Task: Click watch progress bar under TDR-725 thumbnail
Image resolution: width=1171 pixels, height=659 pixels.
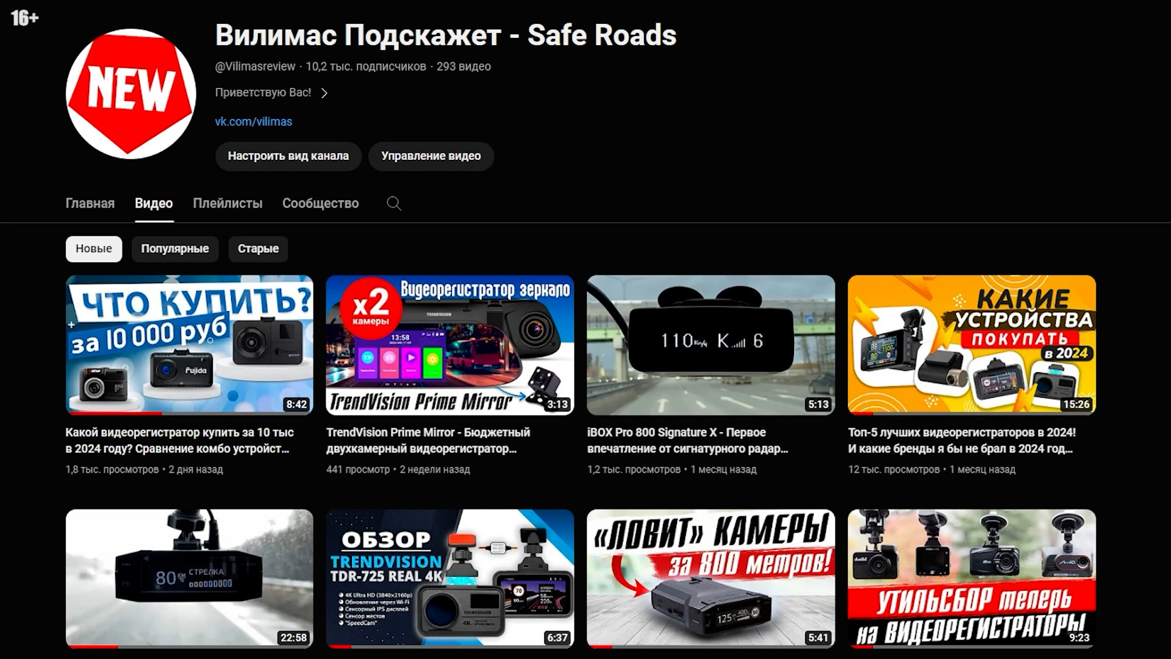Action: tap(450, 647)
